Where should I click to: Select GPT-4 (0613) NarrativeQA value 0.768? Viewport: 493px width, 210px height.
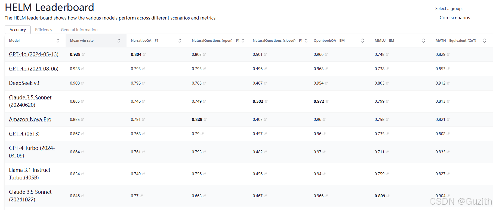pyautogui.click(x=136, y=134)
